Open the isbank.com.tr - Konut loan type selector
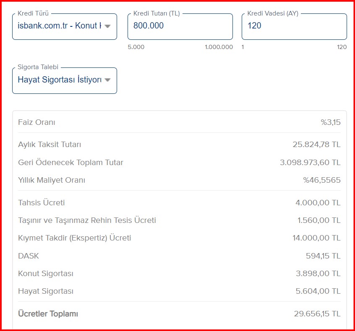The image size is (355, 331). tap(65, 26)
